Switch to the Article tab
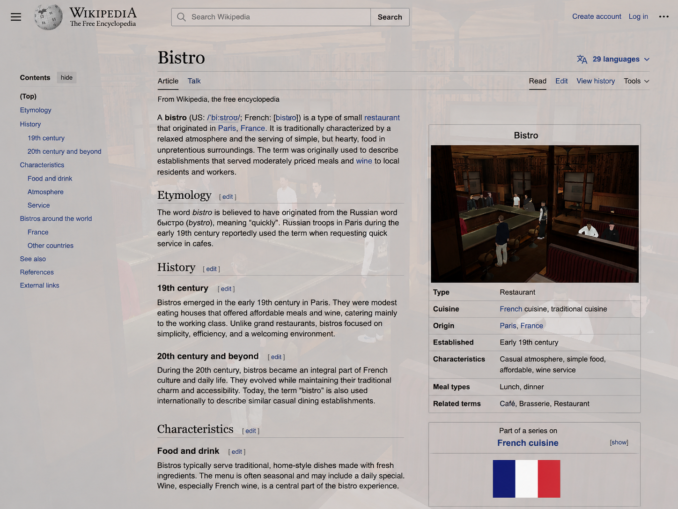This screenshot has width=678, height=509. coord(168,81)
